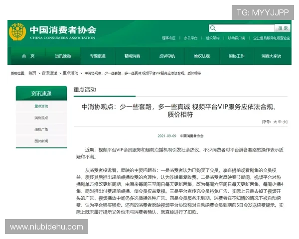Open the 投诉导航 navigation item
The height and width of the screenshot is (239, 299).
pyautogui.click(x=167, y=56)
